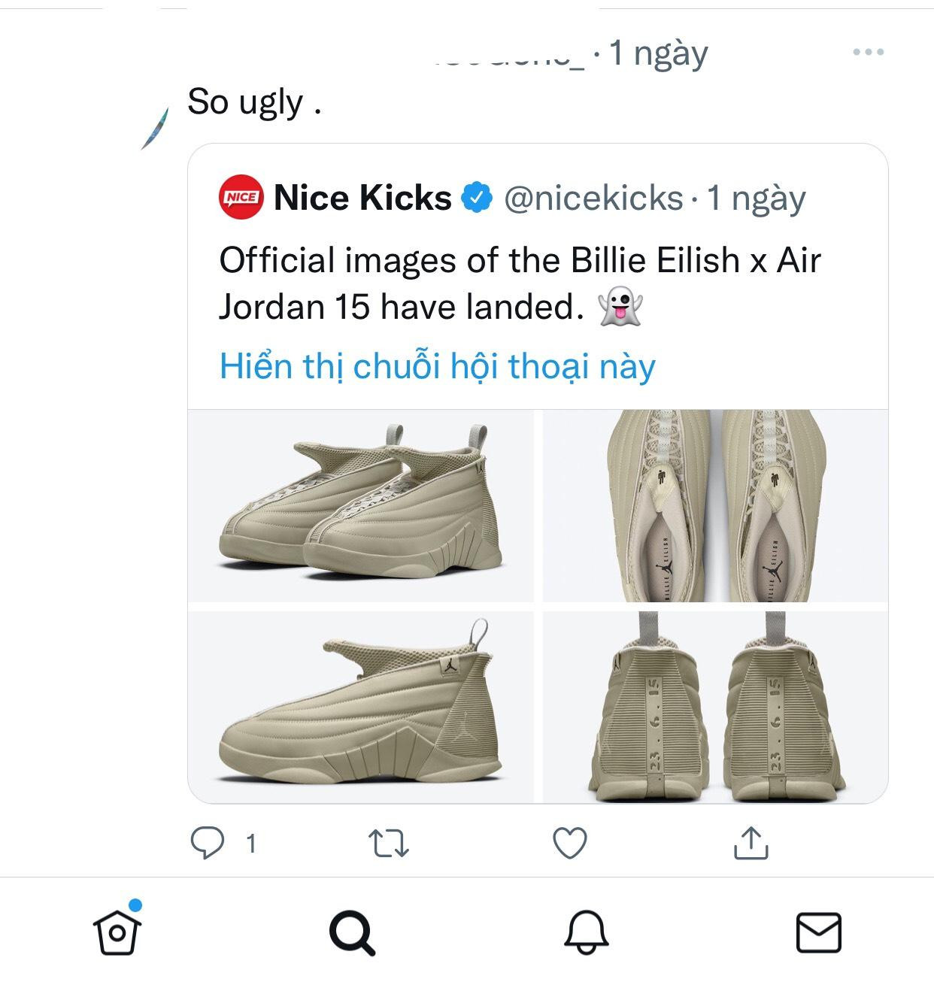Tap the share upload icon
This screenshot has height=988, width=934.
[x=751, y=844]
